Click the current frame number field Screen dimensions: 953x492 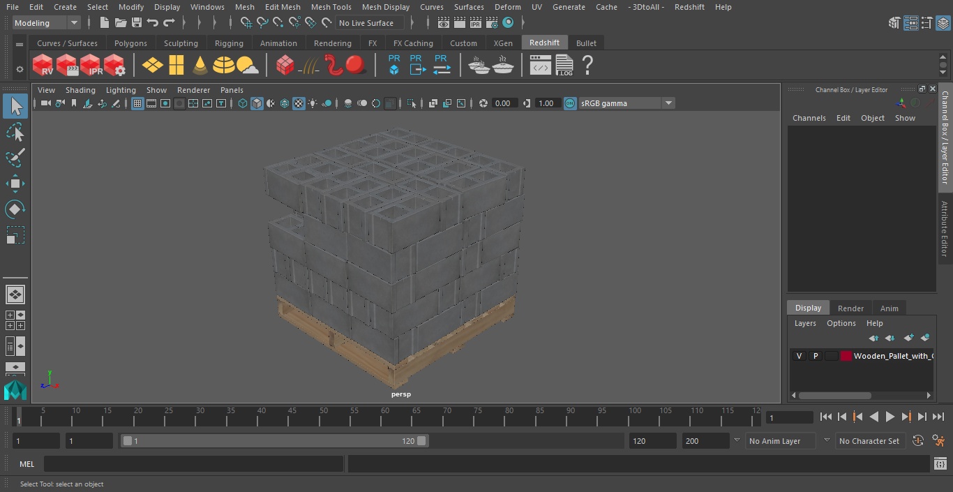pyautogui.click(x=790, y=417)
